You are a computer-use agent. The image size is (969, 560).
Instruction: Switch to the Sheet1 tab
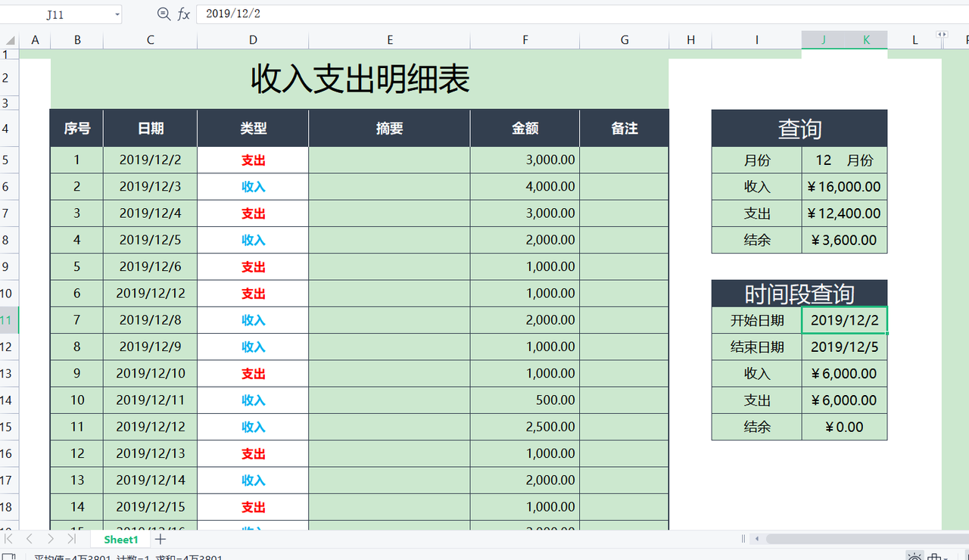120,539
